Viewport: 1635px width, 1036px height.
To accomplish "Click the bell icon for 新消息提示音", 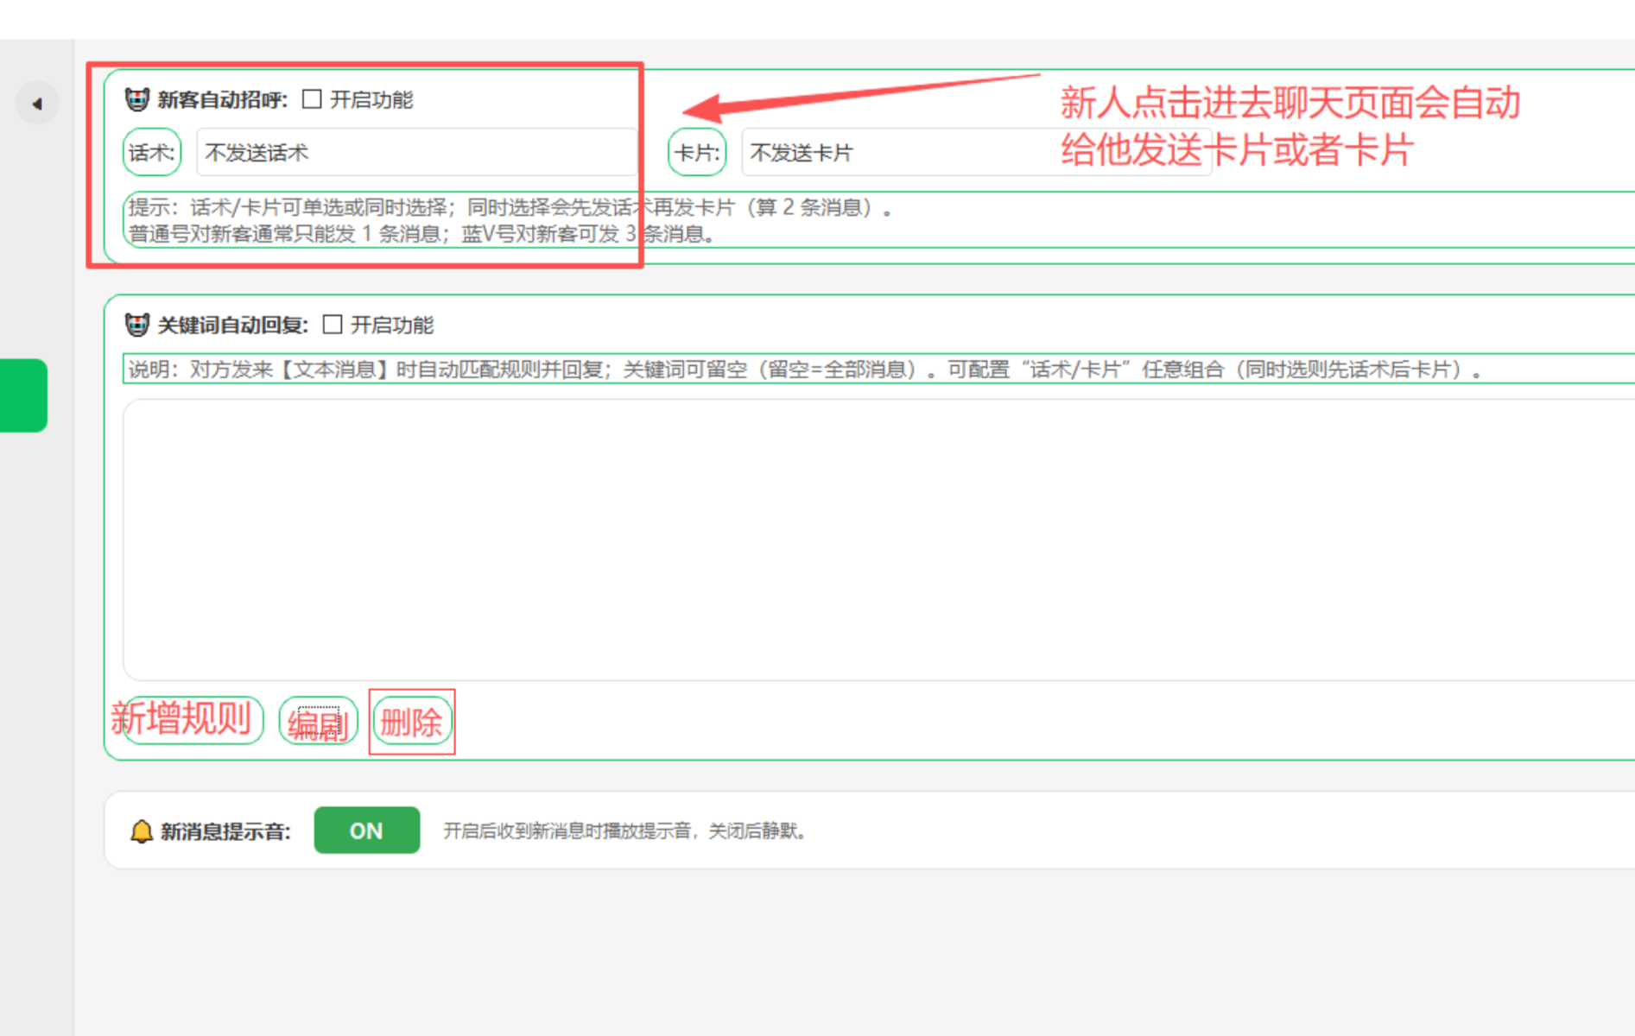I will click(141, 831).
